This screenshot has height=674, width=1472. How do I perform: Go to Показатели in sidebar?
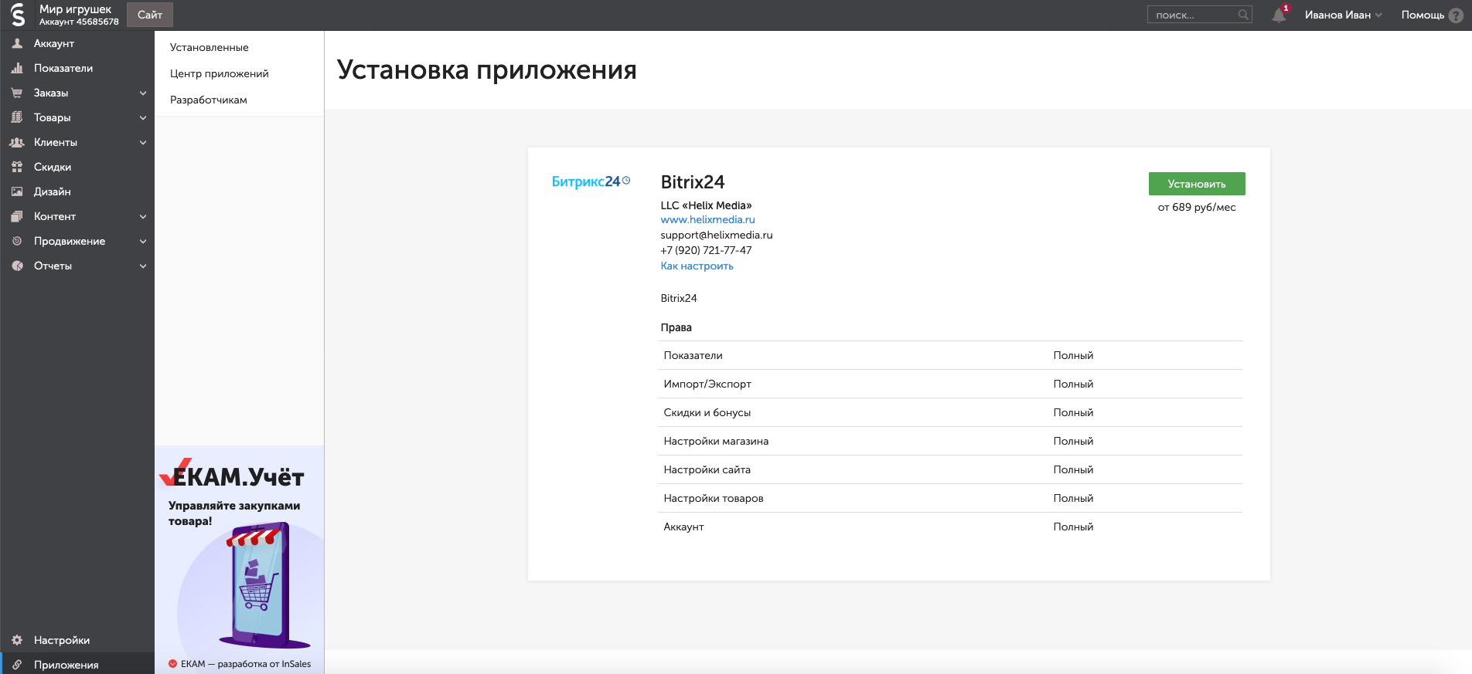(x=77, y=68)
